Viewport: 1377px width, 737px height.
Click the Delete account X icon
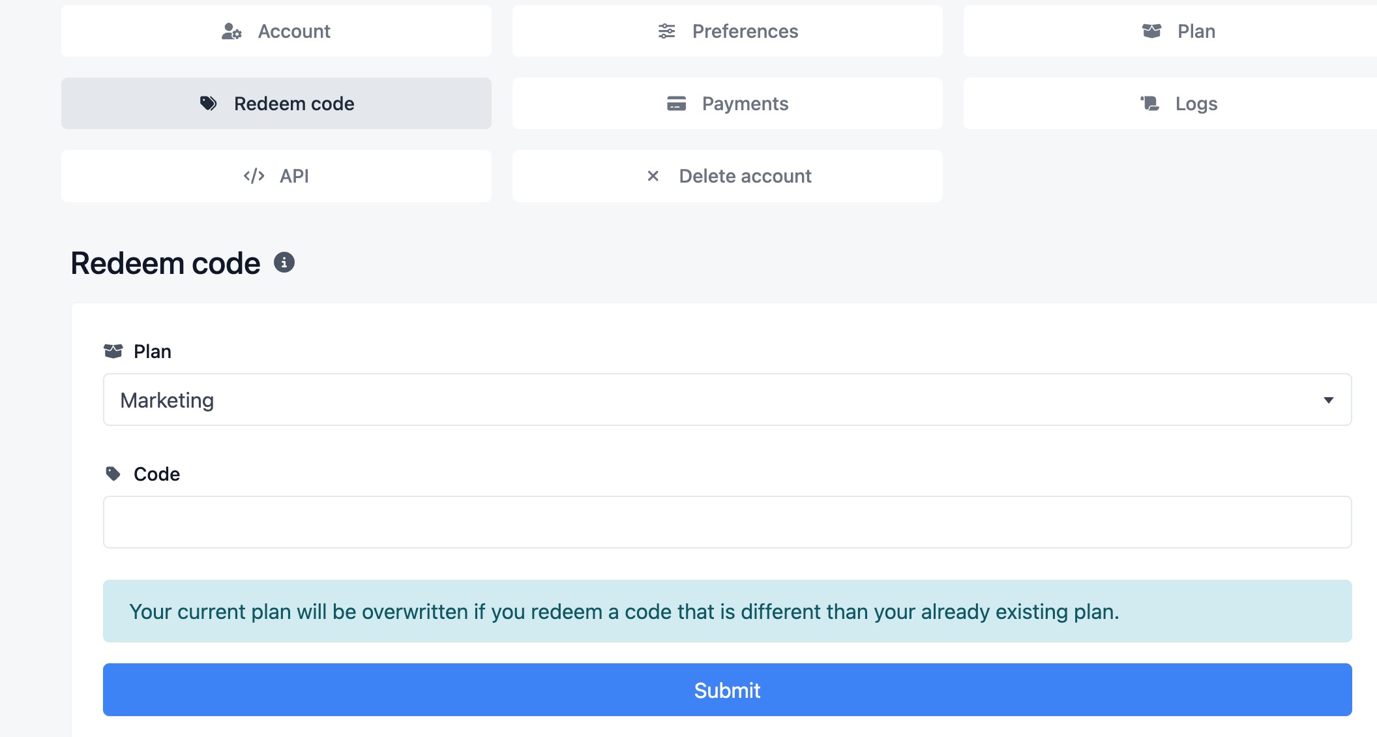pos(653,176)
